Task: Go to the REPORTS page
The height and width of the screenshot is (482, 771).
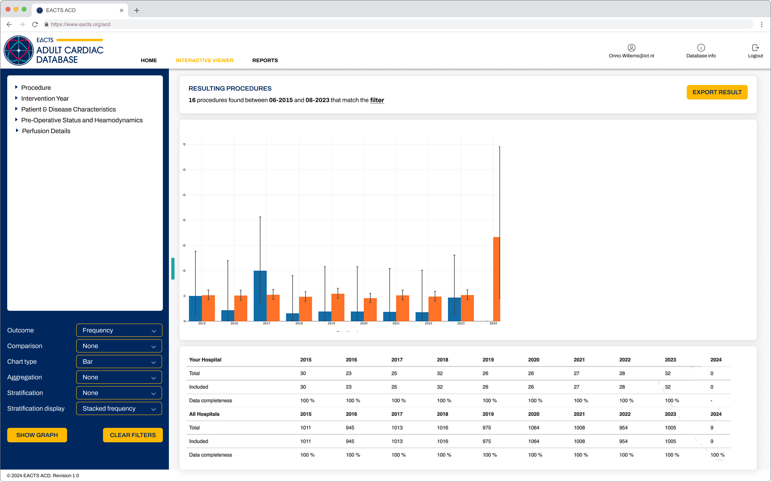Action: tap(265, 60)
